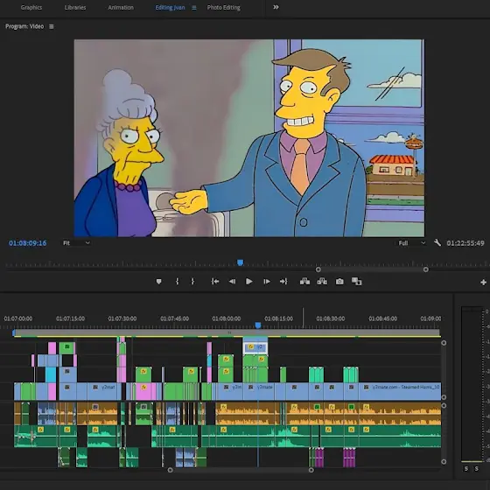Click the fx badge on the y2mat clip
The width and height of the screenshot is (490, 490).
pyautogui.click(x=95, y=387)
